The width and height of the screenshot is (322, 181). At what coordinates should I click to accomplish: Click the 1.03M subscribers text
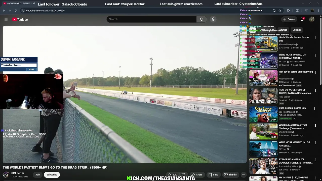[x=20, y=177]
